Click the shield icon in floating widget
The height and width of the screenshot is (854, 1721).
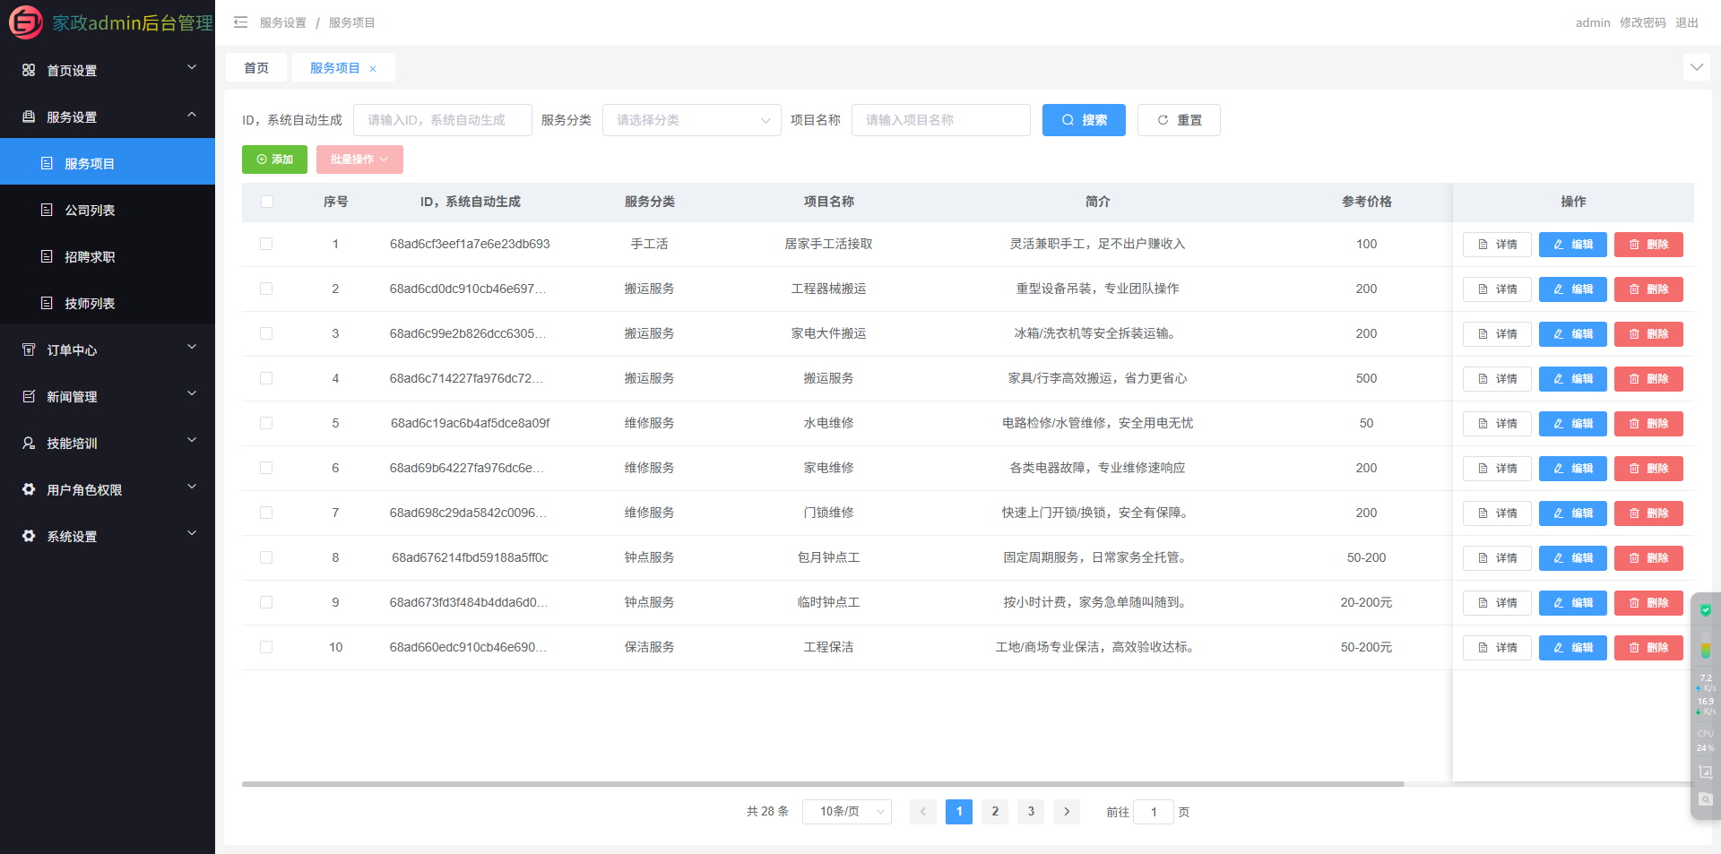tap(1705, 610)
